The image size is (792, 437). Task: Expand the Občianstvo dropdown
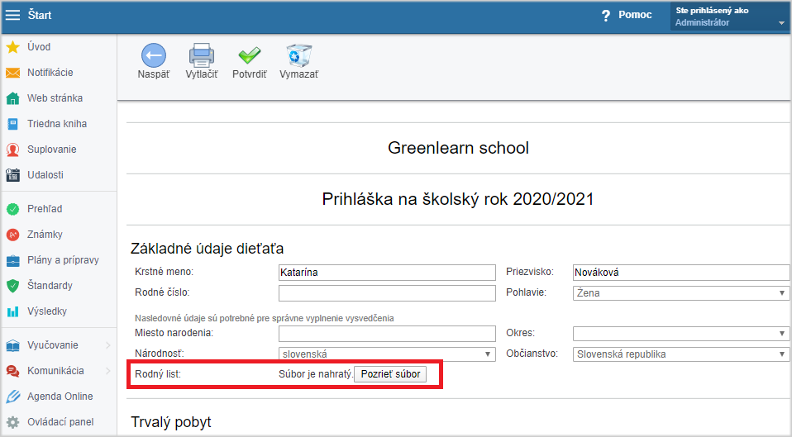click(x=681, y=354)
